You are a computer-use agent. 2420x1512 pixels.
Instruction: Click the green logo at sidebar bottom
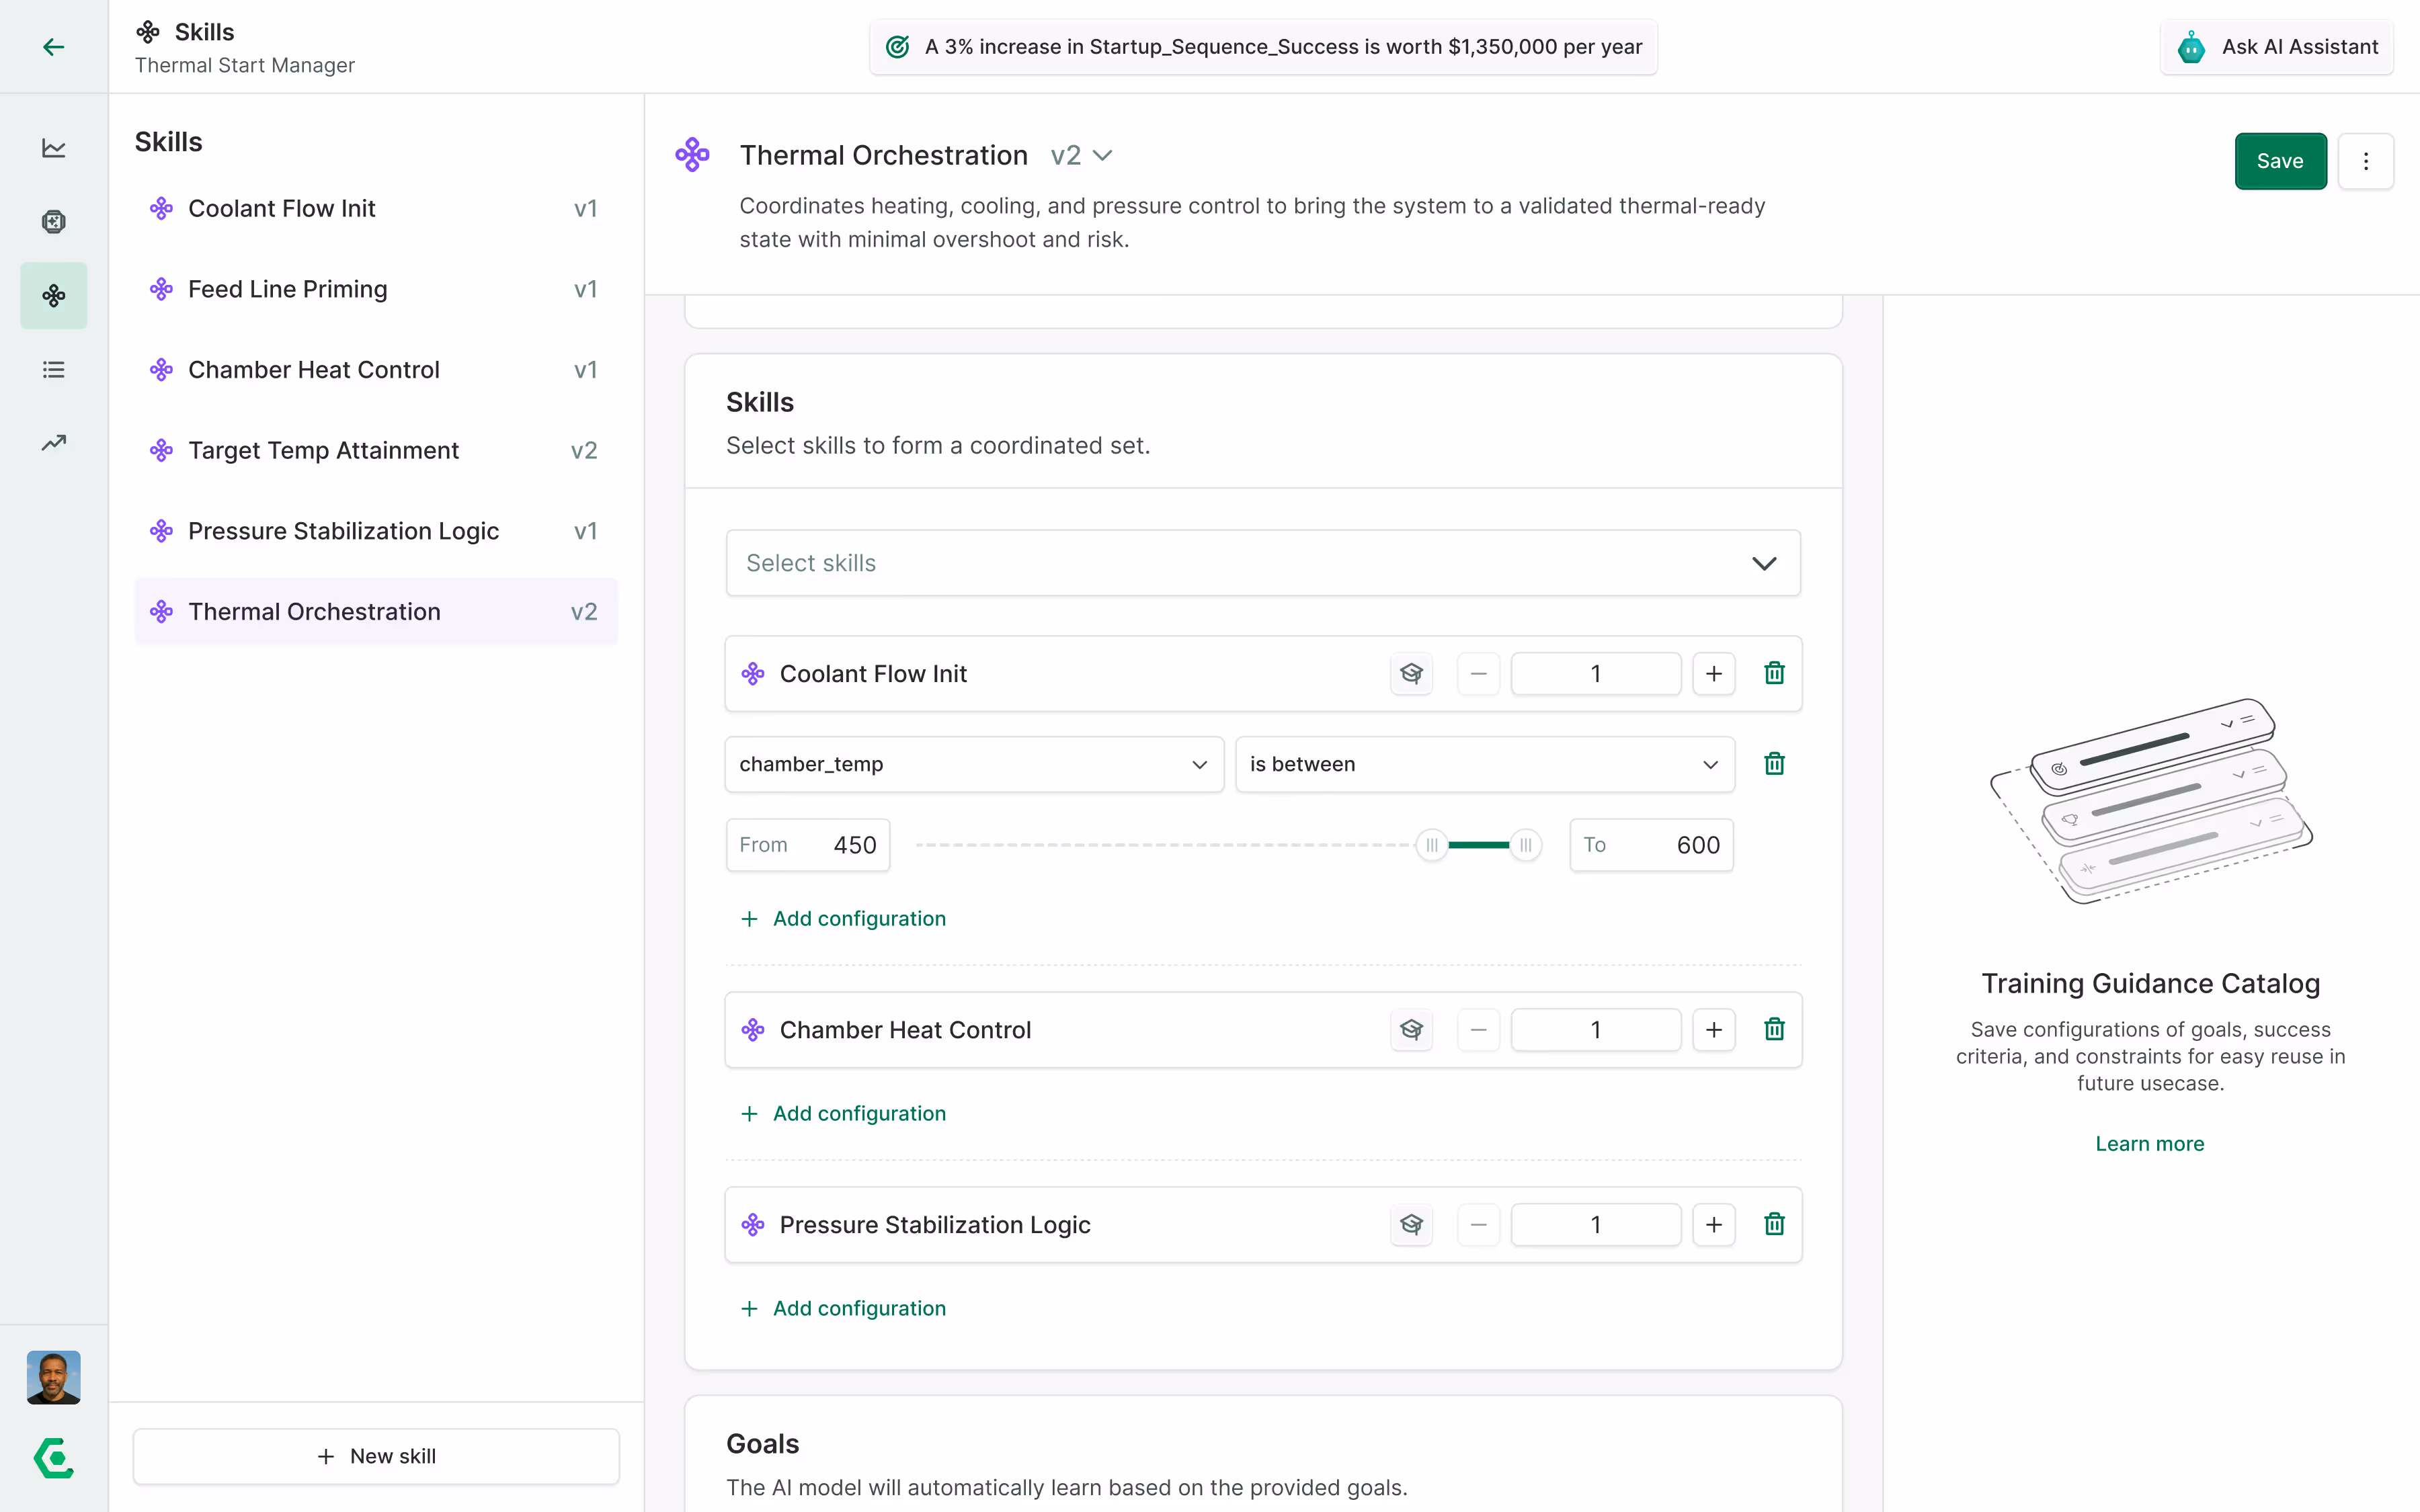[x=54, y=1458]
